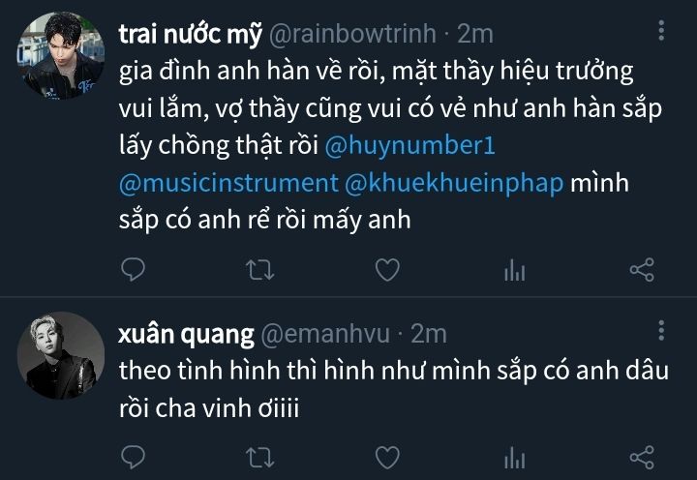697x480 pixels.
Task: Retweet trai nước mỹ's tweet
Action: point(260,270)
